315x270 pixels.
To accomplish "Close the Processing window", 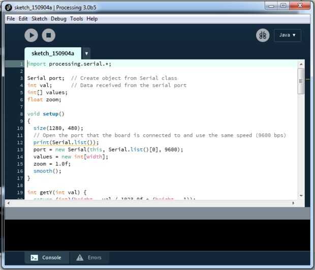I will coord(300,6).
